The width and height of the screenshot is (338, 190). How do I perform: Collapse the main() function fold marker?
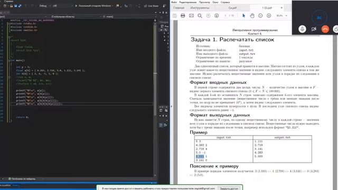click(x=10, y=61)
